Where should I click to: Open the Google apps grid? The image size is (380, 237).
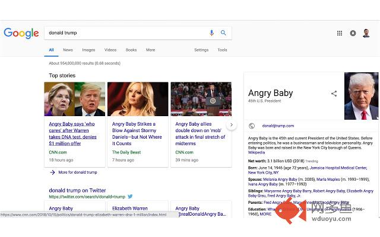(x=340, y=33)
